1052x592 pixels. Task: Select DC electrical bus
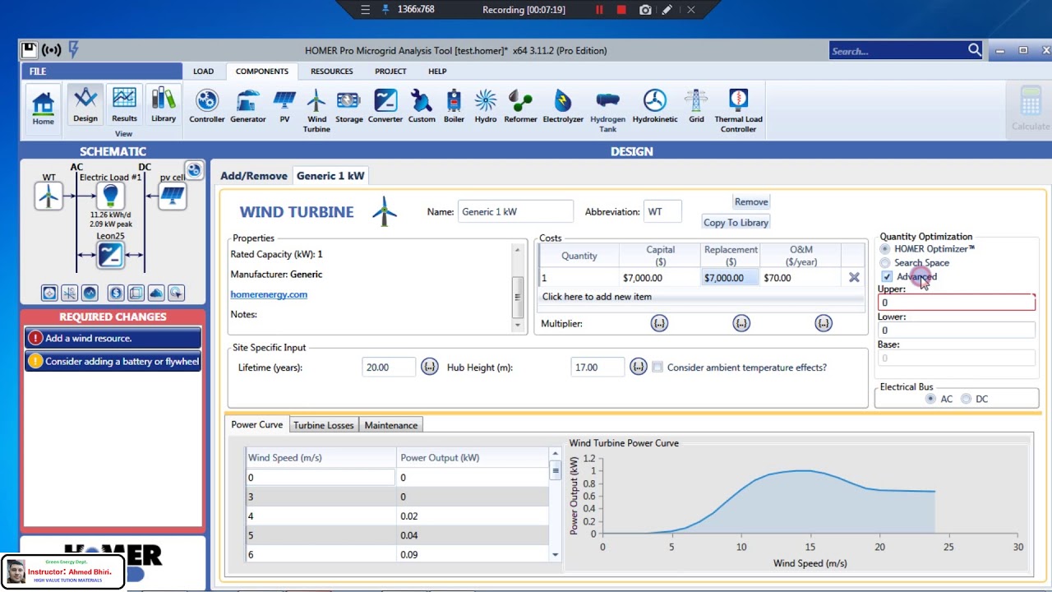coord(966,399)
